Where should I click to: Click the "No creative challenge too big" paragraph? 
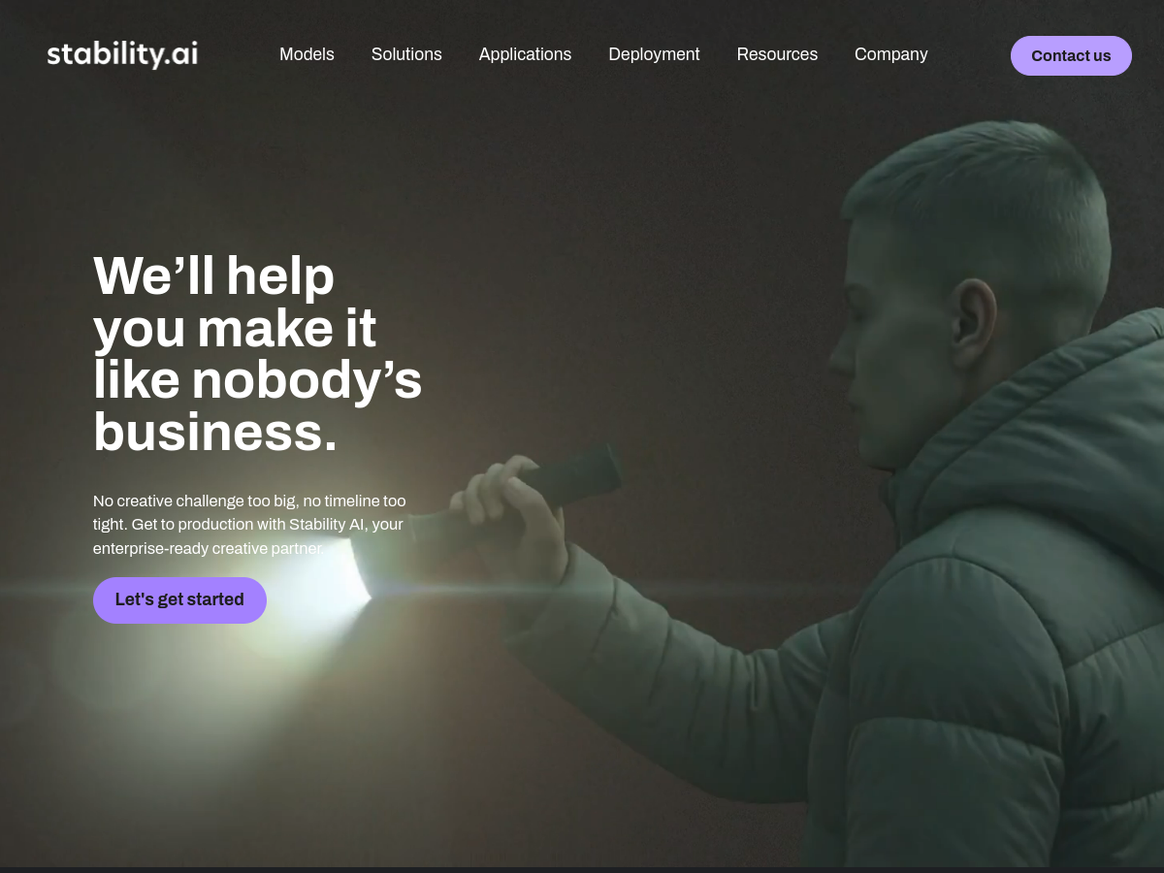(249, 525)
